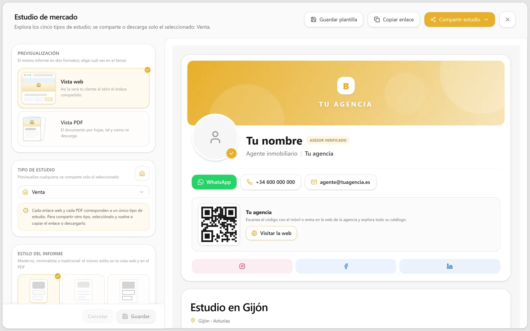Screen dimensions: 530x331
Task: Click the verified checkmark on the avatar
Action: (x=231, y=153)
